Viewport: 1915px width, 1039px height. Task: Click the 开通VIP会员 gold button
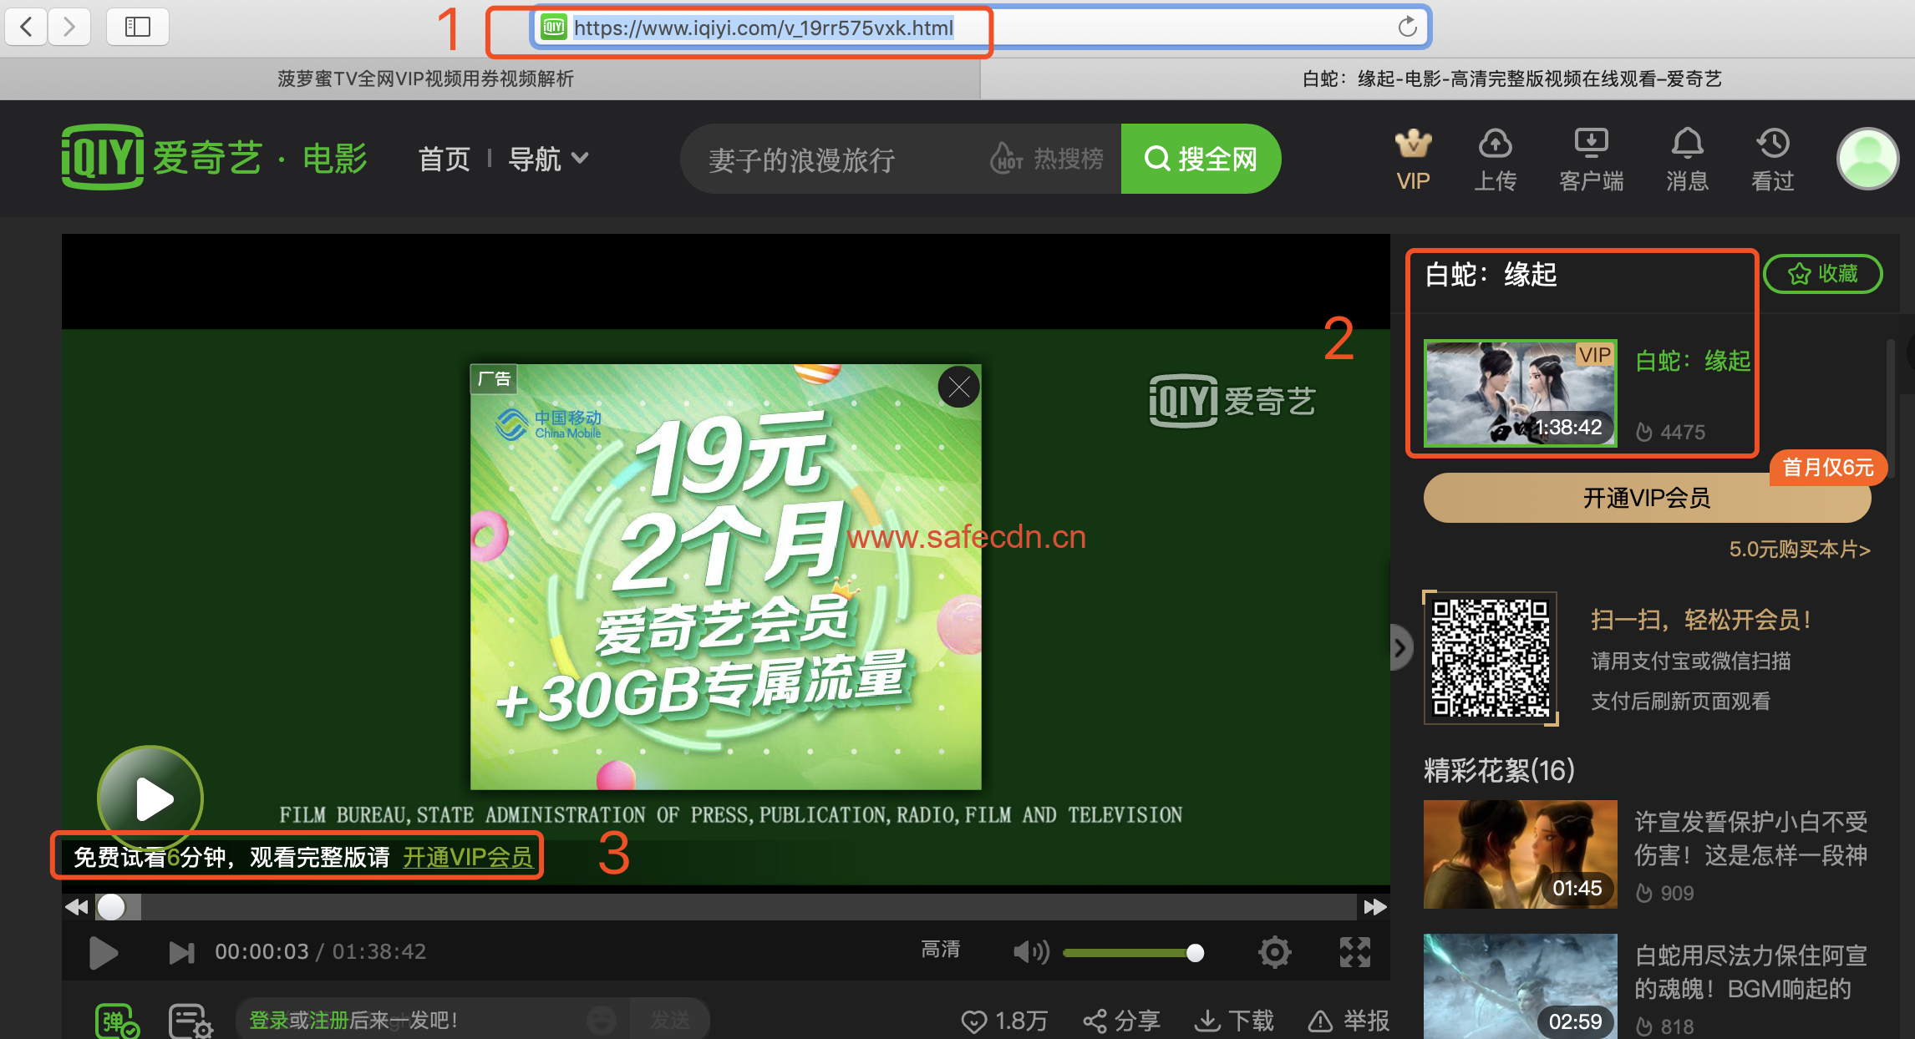pos(1647,499)
